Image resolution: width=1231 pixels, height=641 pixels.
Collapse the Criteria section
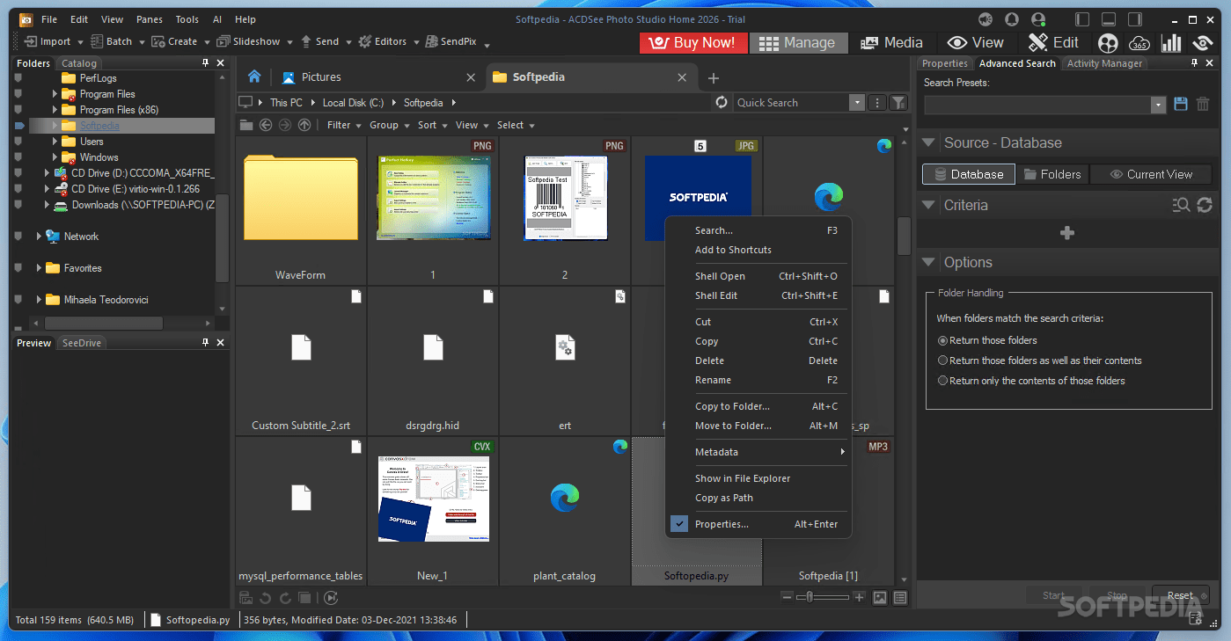(x=929, y=205)
